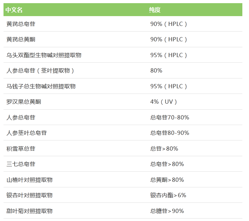Click the 罗汉果总黄酮 product name

coord(23,102)
